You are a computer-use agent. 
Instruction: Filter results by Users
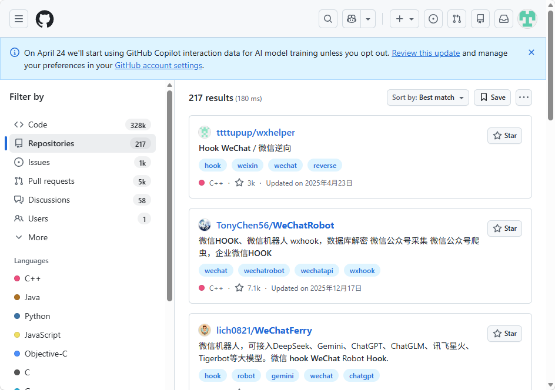[82, 218]
